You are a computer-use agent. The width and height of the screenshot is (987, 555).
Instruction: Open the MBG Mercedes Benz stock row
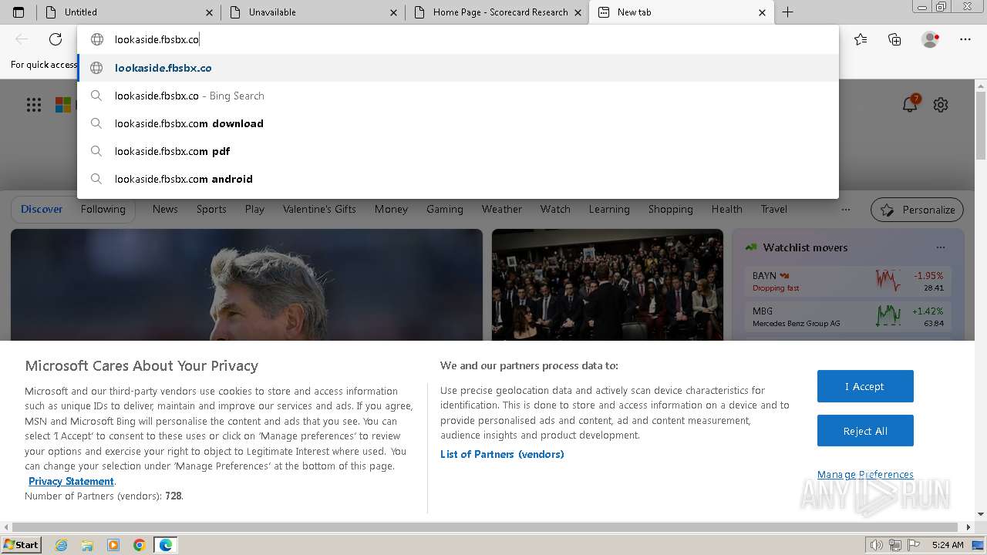click(848, 317)
